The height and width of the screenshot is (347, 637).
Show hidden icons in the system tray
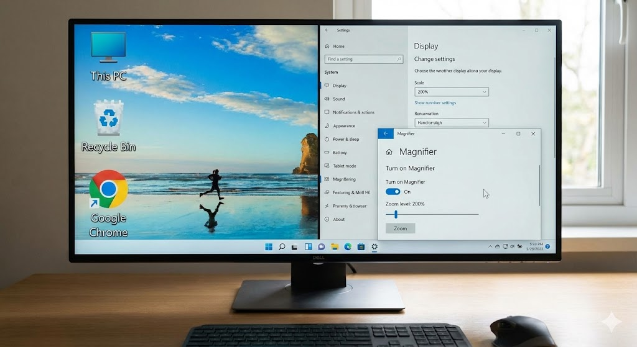click(x=490, y=247)
